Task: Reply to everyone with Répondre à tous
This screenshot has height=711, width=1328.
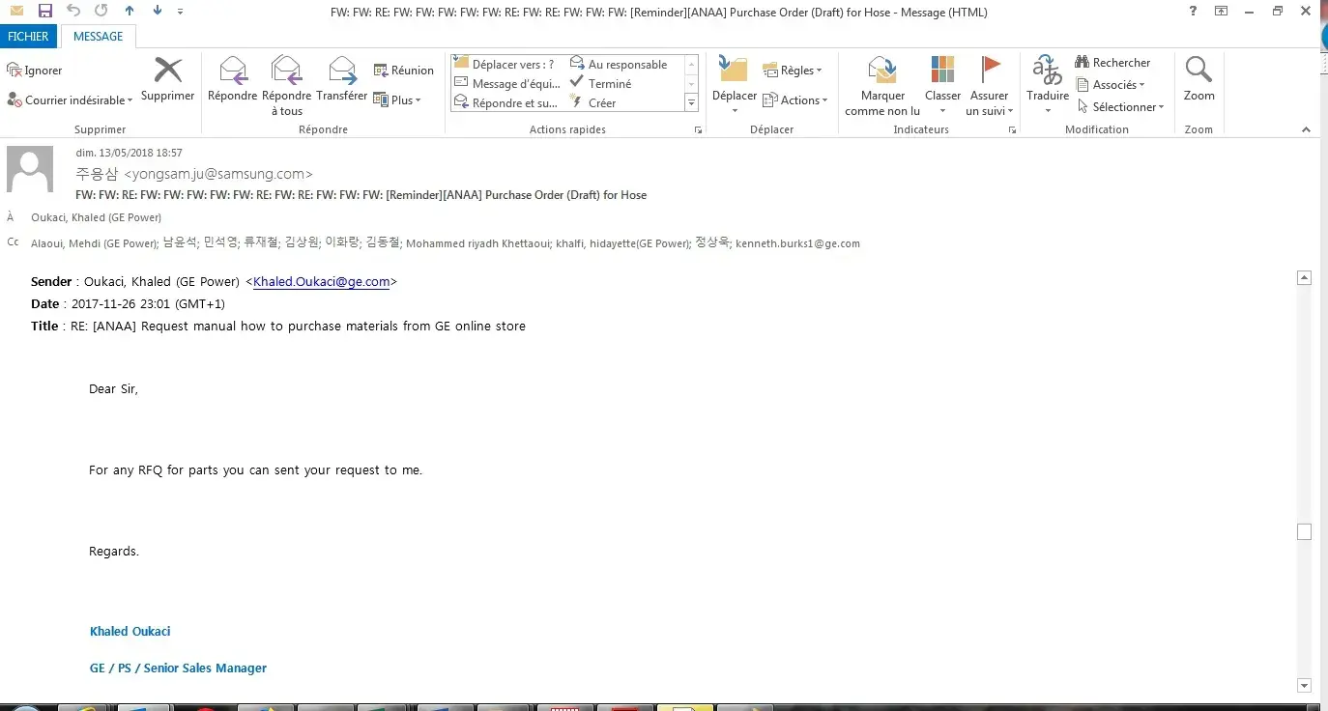Action: tap(287, 86)
